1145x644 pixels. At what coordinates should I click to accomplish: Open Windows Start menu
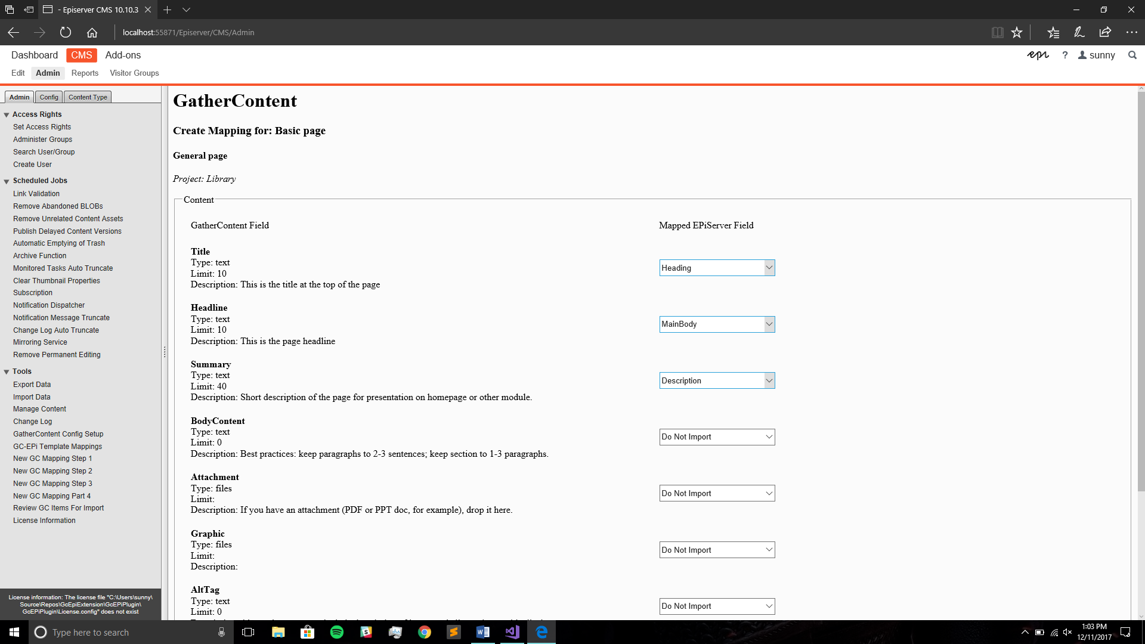coord(14,632)
